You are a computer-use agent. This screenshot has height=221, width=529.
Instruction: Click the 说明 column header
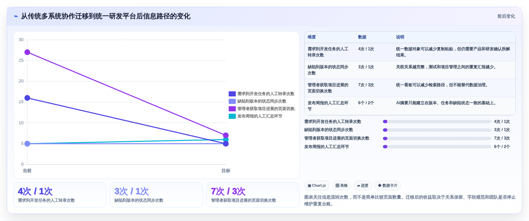(x=400, y=37)
